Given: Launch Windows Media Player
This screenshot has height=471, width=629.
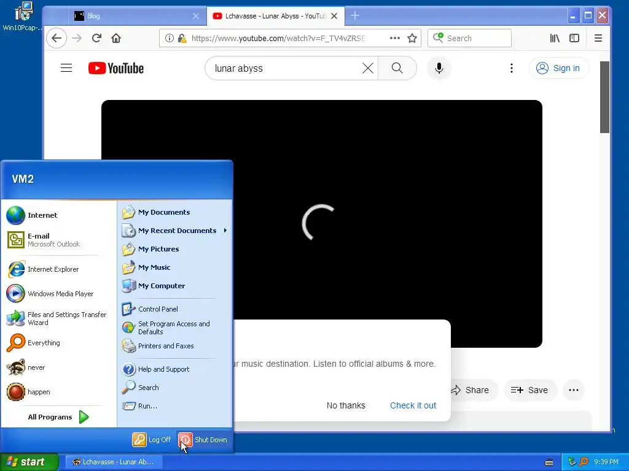Looking at the screenshot, I should 50,294.
